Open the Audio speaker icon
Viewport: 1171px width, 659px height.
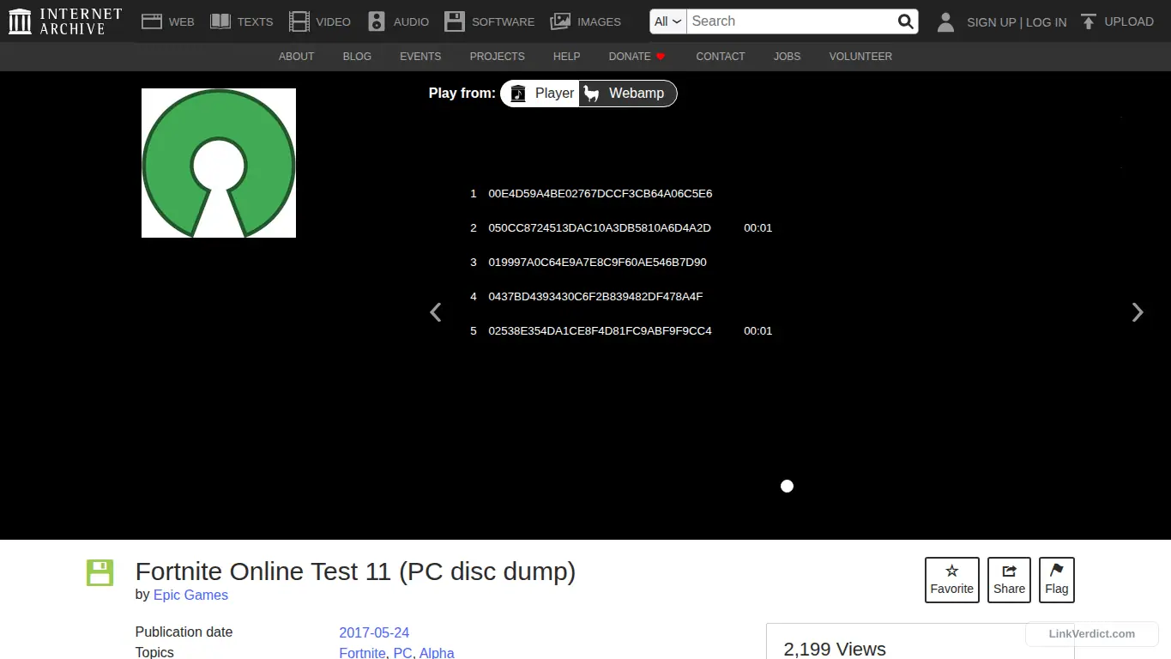(x=377, y=21)
